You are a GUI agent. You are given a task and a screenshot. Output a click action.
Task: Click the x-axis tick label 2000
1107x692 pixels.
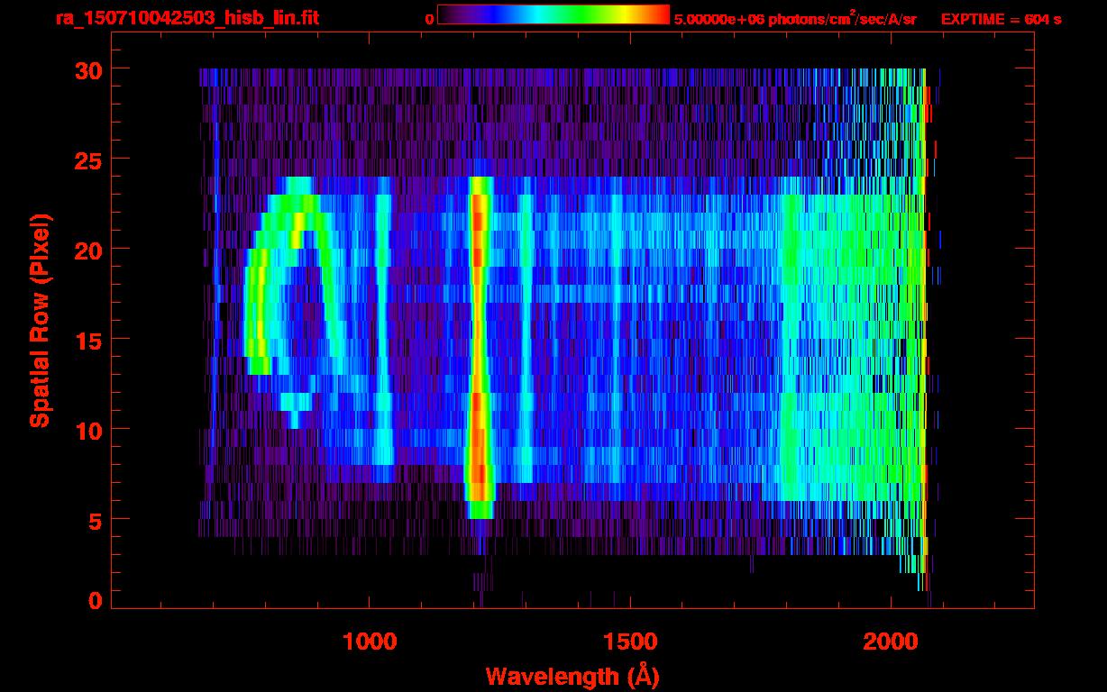(x=890, y=642)
